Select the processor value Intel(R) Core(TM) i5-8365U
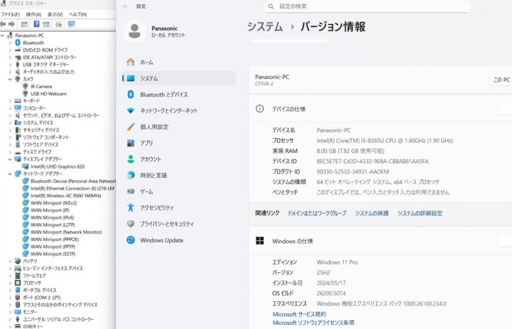The height and width of the screenshot is (329, 512). click(x=385, y=140)
